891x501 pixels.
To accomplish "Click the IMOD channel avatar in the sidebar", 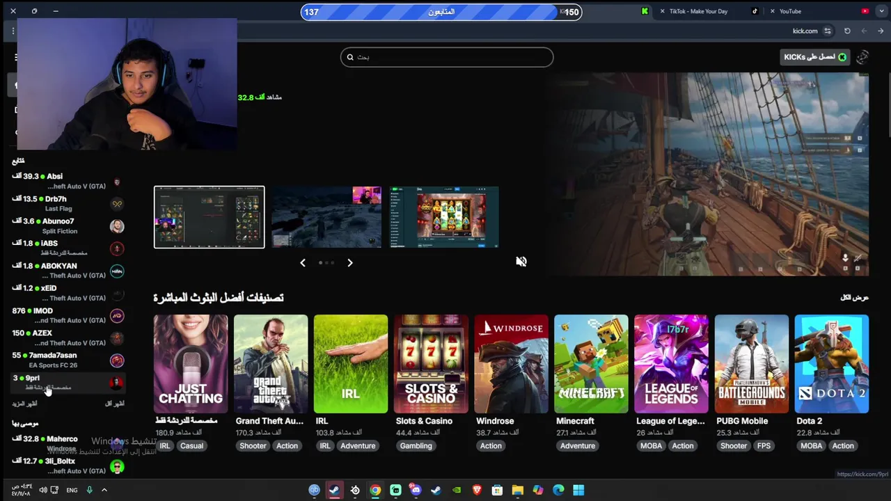I will [x=117, y=315].
